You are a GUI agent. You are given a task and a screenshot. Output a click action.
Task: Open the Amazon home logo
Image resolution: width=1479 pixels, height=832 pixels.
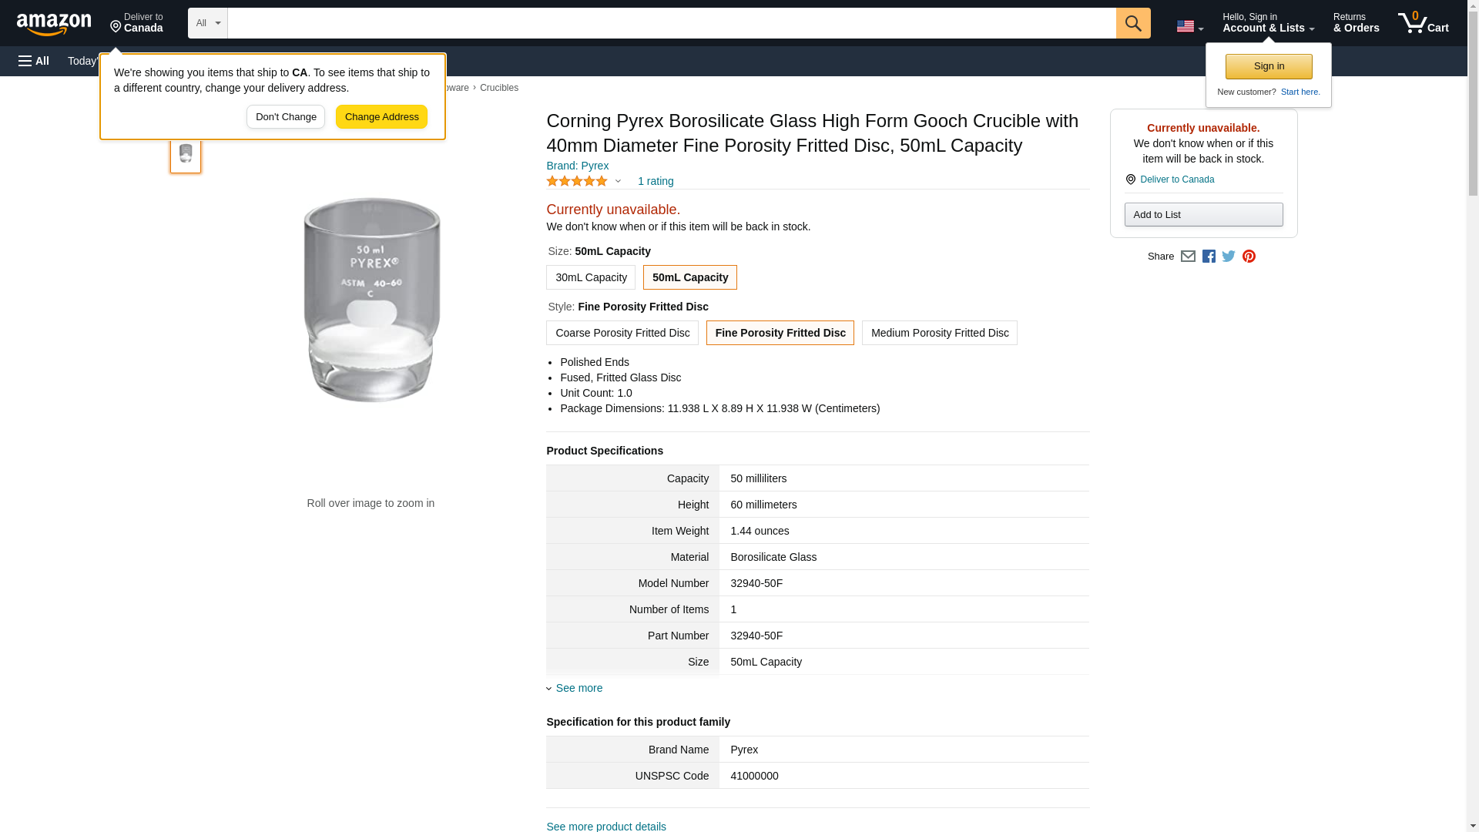pos(54,24)
